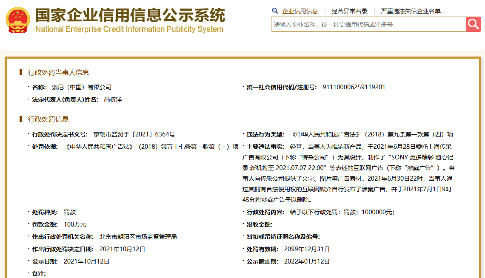Click the company name 索尼（中国）有限公司
This screenshot has width=485, height=278.
81,87
